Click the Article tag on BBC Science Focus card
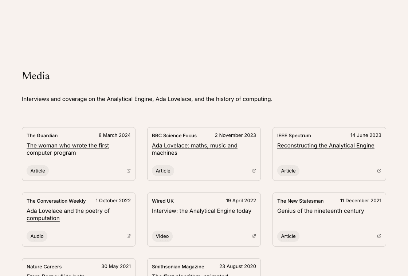Screen dimensions: 408x276 tap(163, 171)
